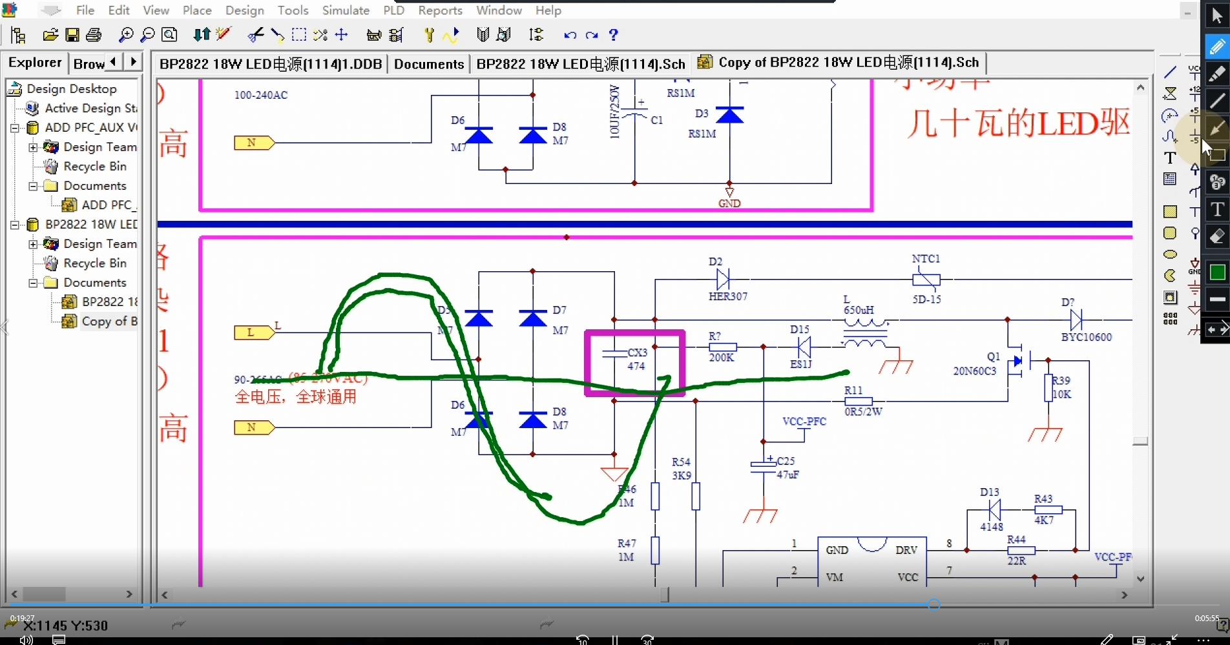This screenshot has width=1230, height=645.
Task: Click the hierarchy up/down arrows icon
Action: click(202, 35)
